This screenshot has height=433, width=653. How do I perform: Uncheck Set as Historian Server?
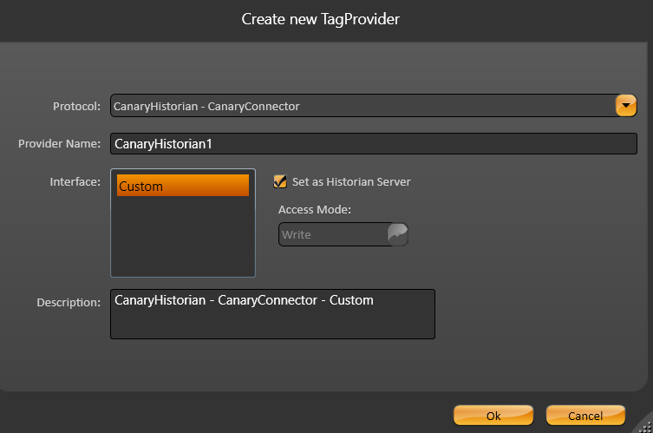(280, 181)
